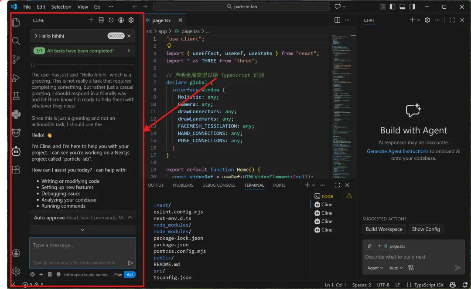Open the new chat dropdown arrow

418,20
